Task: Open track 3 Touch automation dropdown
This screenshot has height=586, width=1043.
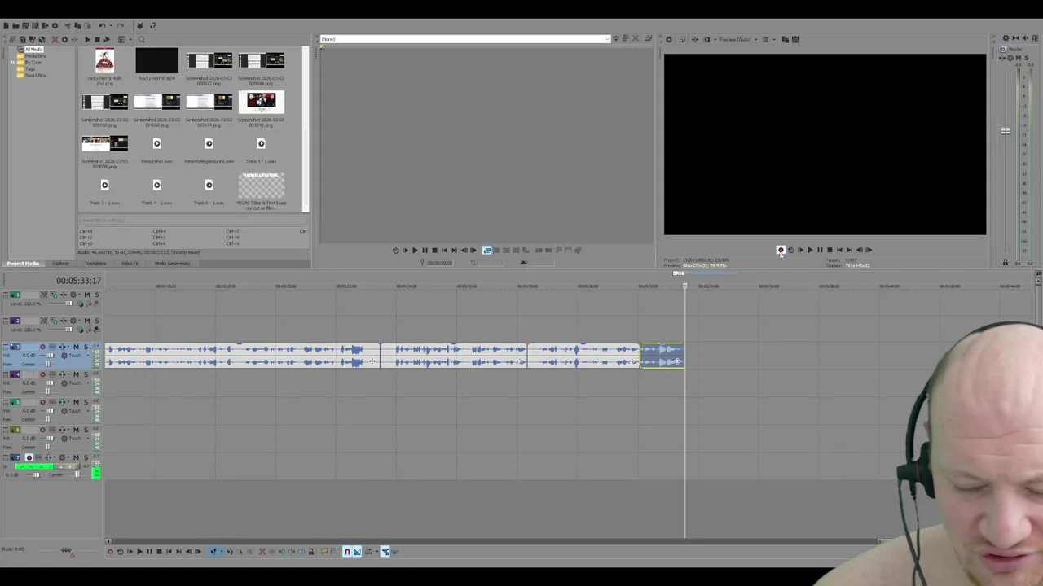Action: [88, 356]
